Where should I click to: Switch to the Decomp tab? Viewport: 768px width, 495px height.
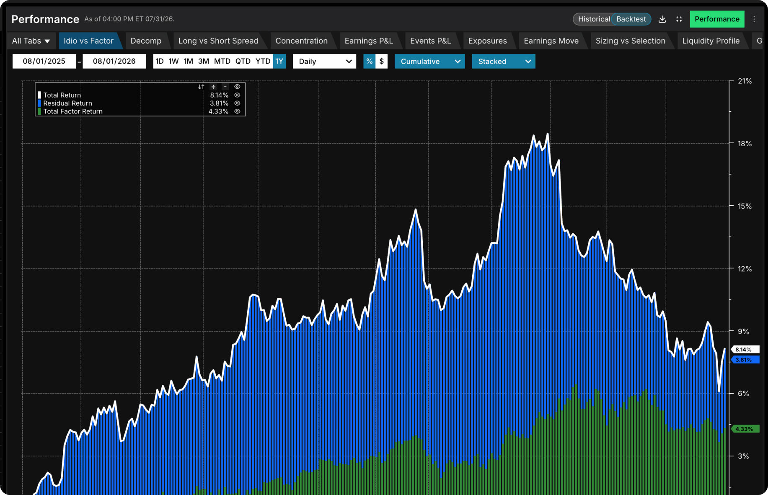pos(146,41)
